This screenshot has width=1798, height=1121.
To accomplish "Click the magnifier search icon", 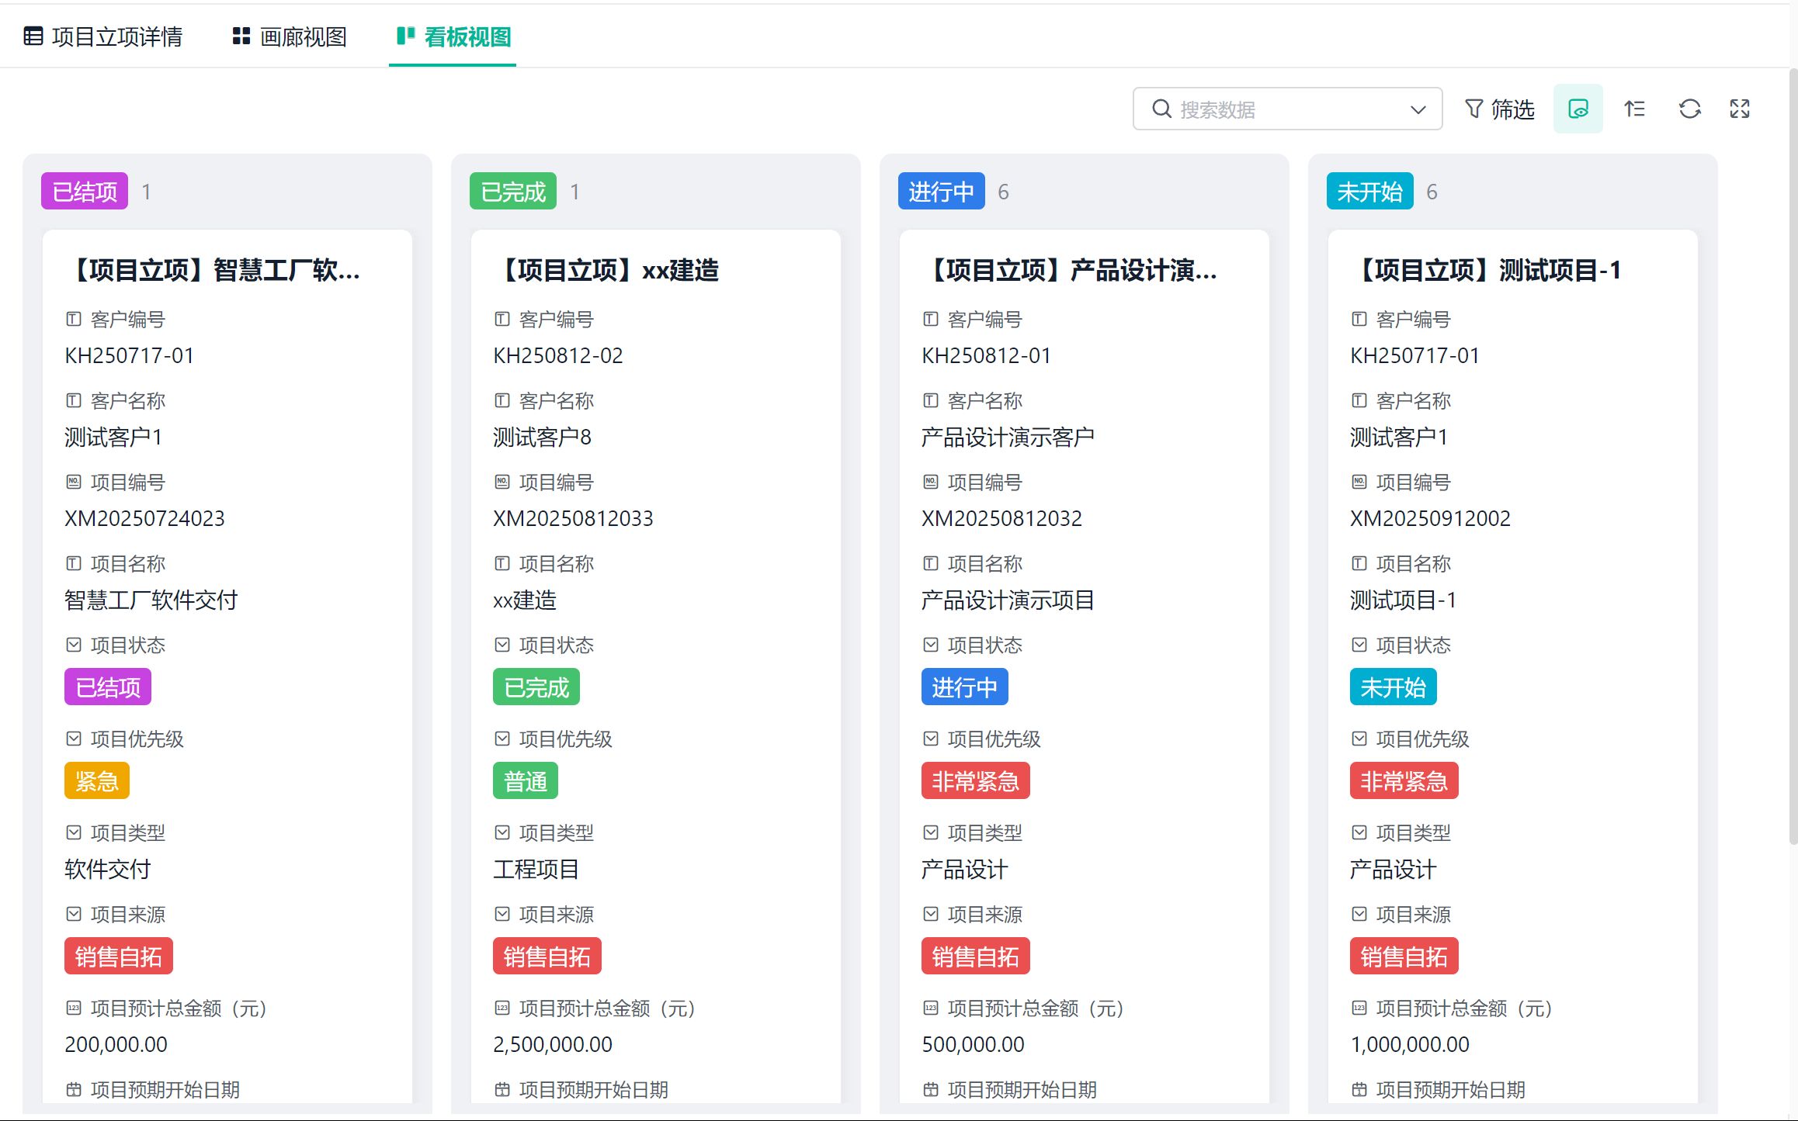I will pyautogui.click(x=1161, y=109).
